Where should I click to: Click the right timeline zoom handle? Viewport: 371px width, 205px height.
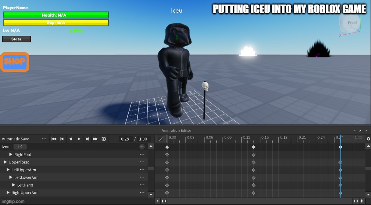(x=356, y=201)
